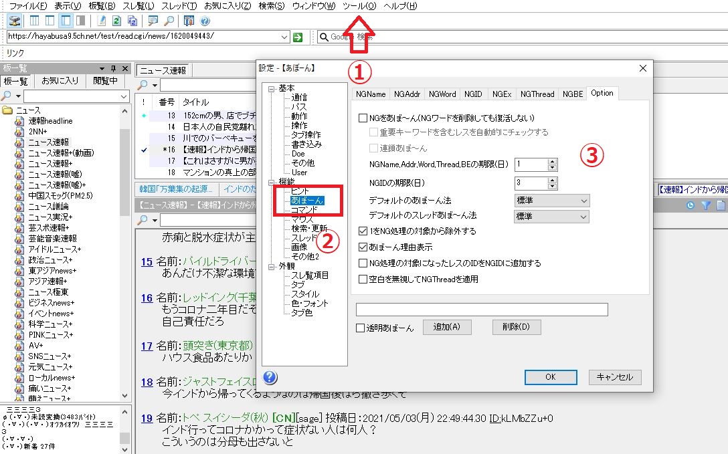
Task: Switch to the NGID tab
Action: pos(473,94)
